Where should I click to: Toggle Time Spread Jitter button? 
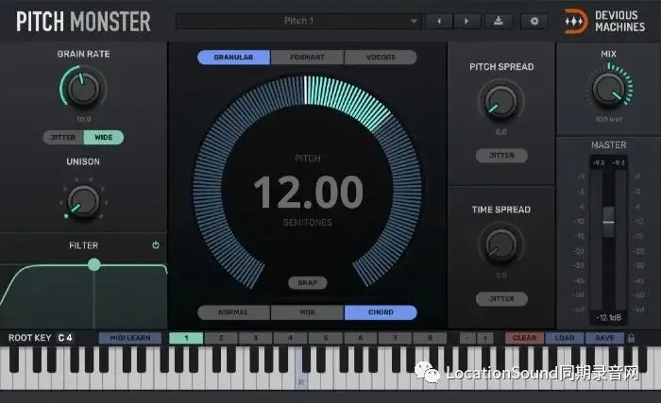point(501,299)
